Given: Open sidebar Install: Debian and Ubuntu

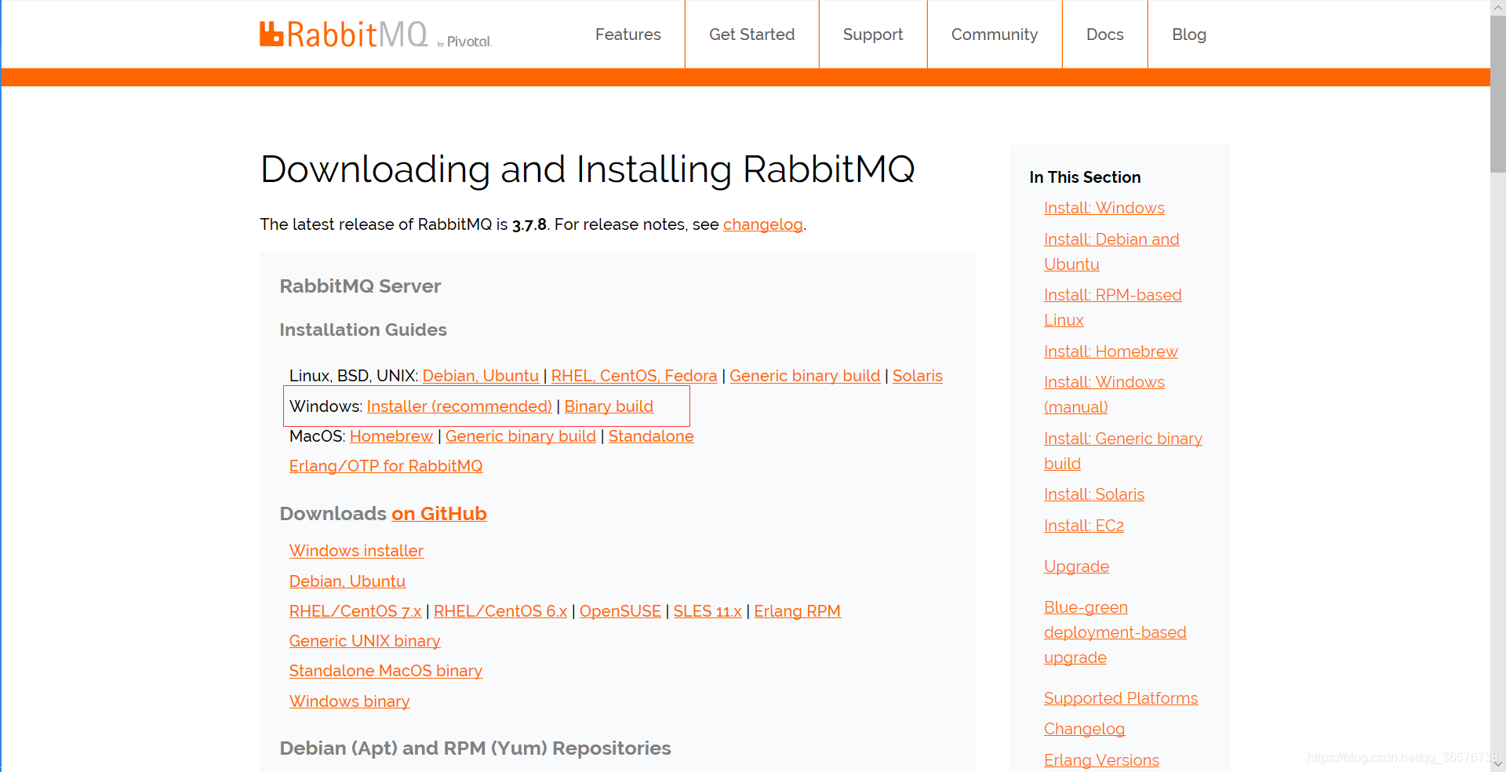Looking at the screenshot, I should pyautogui.click(x=1111, y=252).
